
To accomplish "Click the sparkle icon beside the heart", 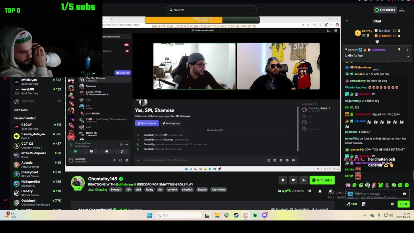I will coord(303,180).
